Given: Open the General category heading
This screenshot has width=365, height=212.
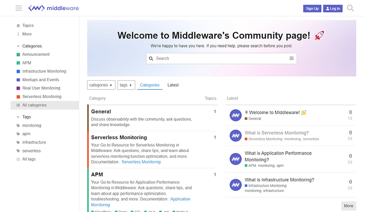Looking at the screenshot, I should tap(101, 112).
